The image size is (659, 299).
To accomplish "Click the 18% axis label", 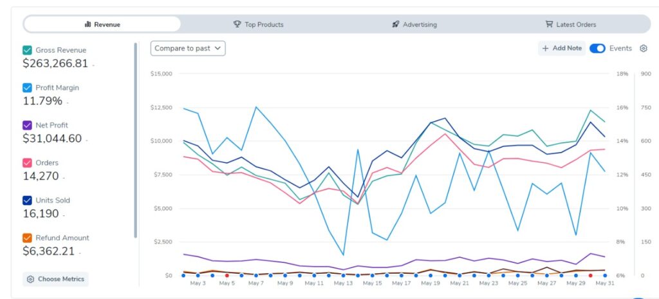I will coord(622,73).
